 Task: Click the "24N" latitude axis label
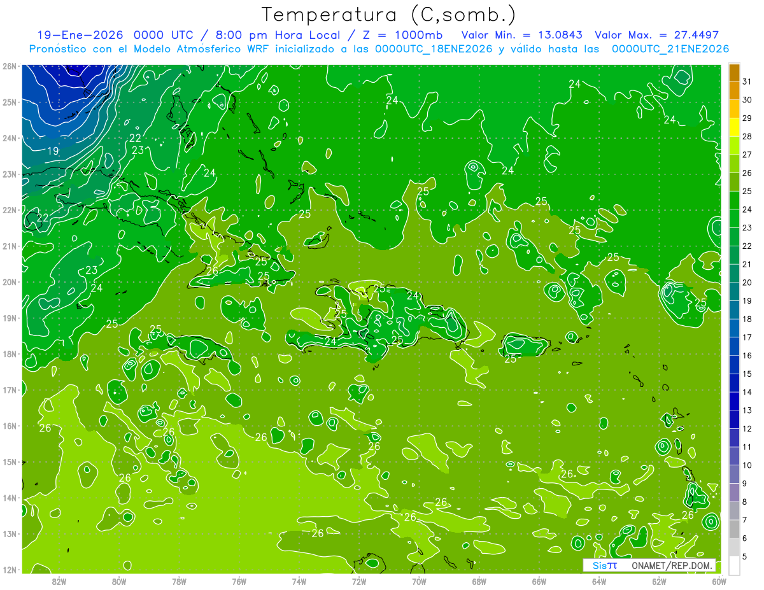click(10, 138)
